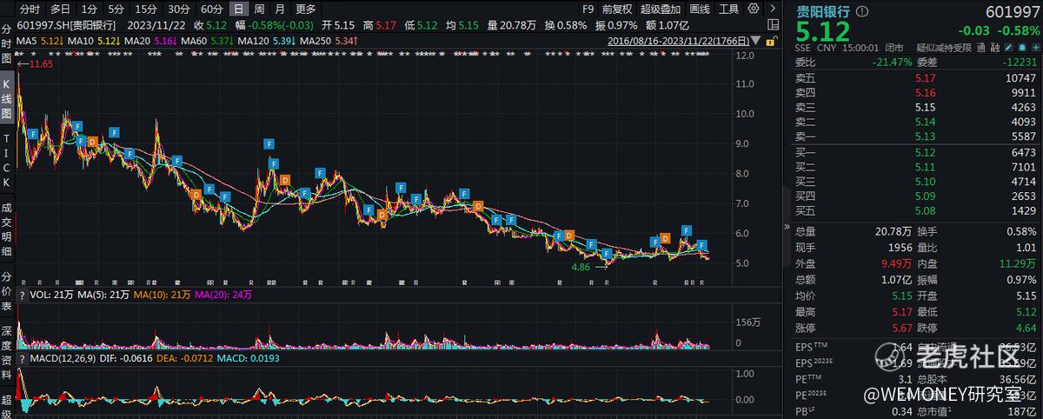The width and height of the screenshot is (1043, 419).
Task: Select the 1分 interval
Action: point(89,9)
